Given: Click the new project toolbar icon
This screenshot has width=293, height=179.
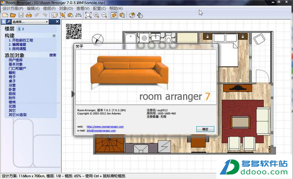Looking at the screenshot, I should (5, 15).
